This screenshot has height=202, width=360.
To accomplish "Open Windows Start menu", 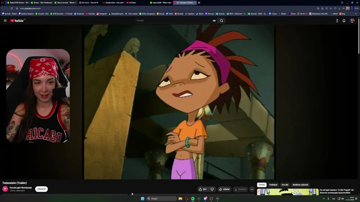I will coord(143,199).
